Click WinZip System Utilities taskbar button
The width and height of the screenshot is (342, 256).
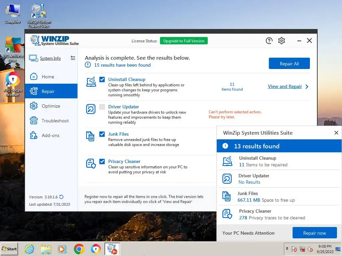[112, 249]
